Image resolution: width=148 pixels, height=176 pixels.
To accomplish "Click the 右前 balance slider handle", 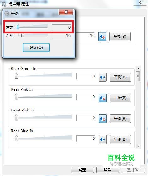I will (x=23, y=35).
